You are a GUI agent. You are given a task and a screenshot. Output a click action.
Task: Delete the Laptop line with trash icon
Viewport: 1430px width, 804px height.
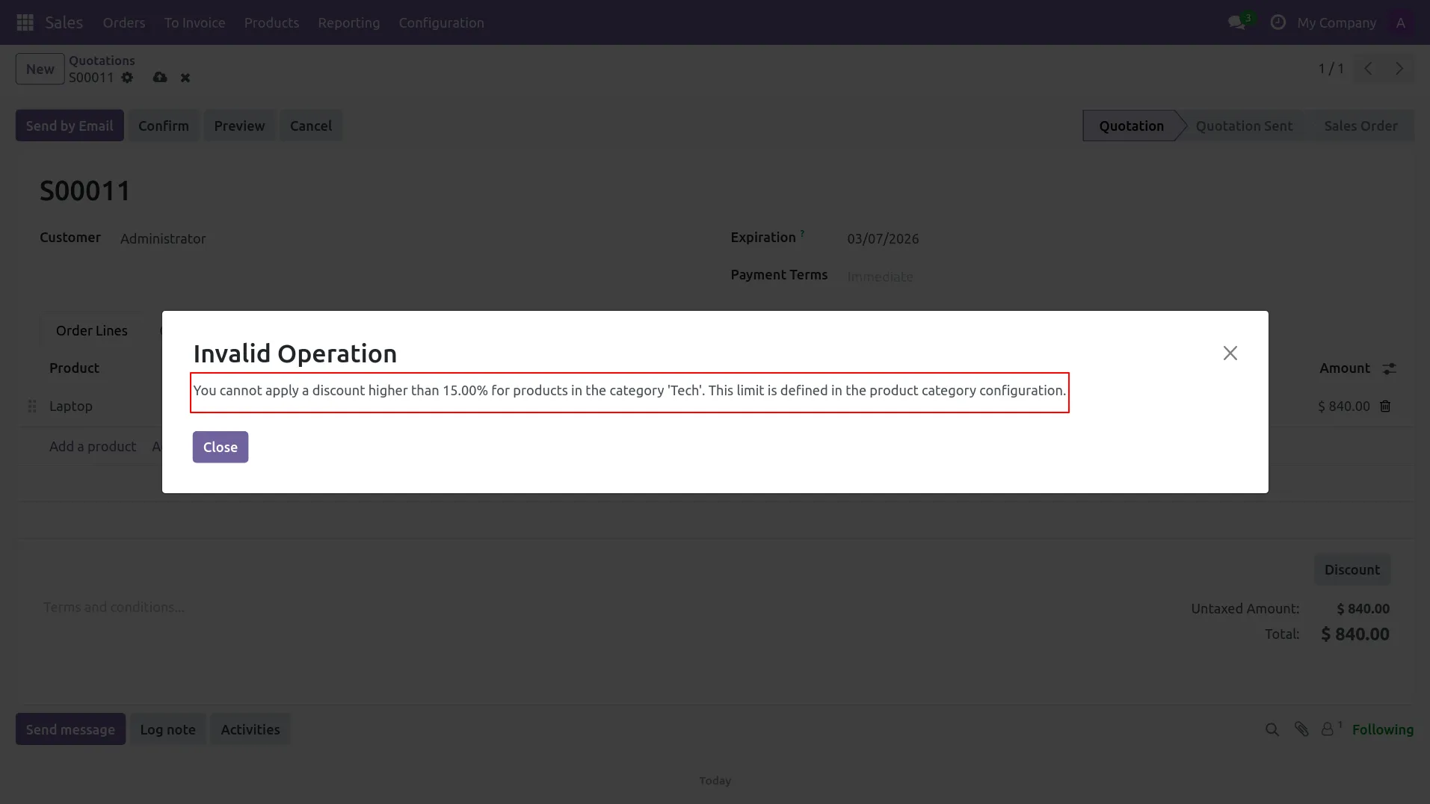(x=1385, y=406)
